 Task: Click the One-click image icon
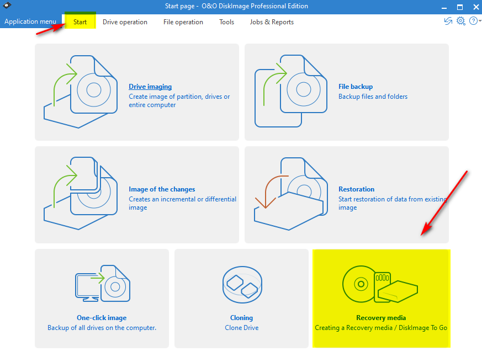point(103,283)
